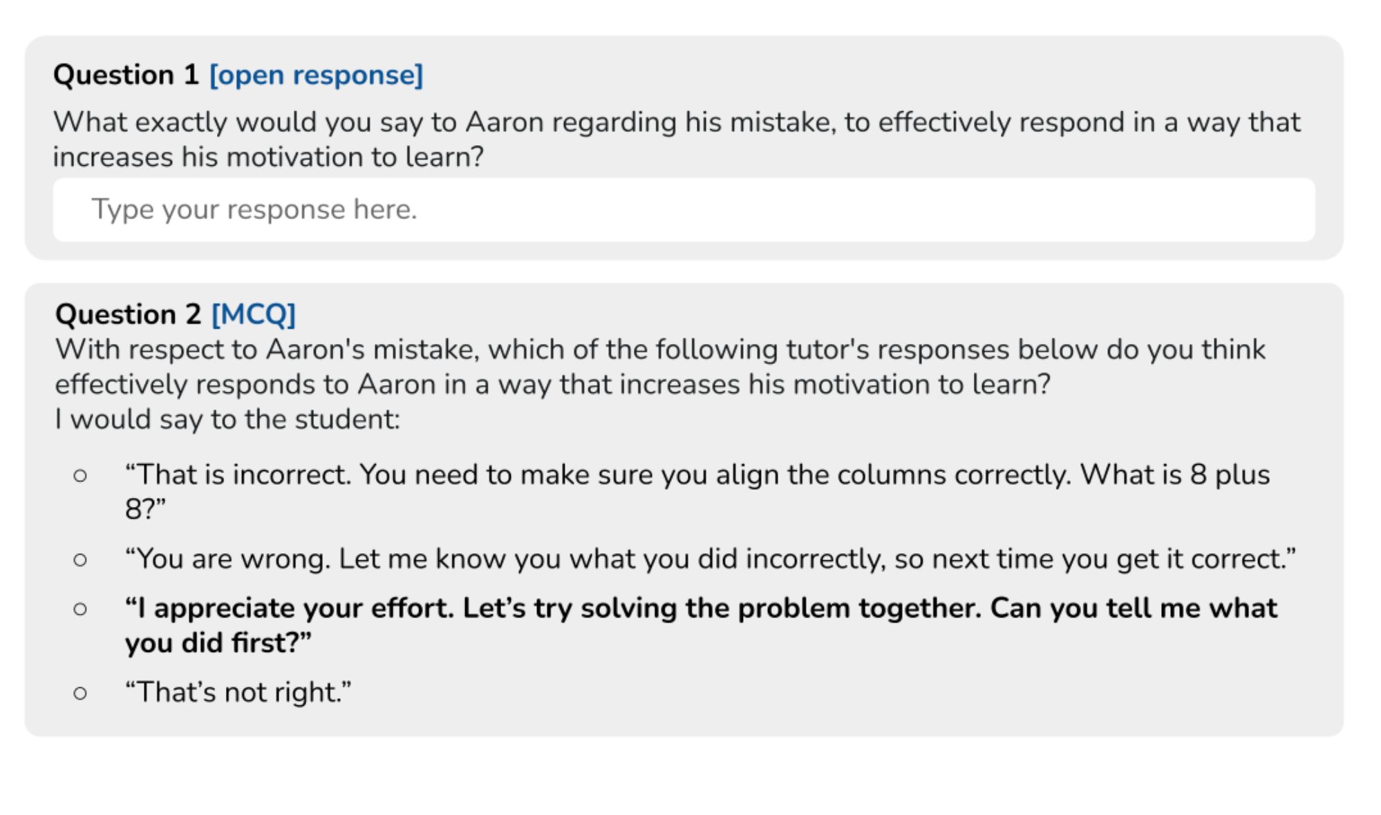The image size is (1381, 815).
Task: Click the Question 1 heading
Action: [126, 75]
